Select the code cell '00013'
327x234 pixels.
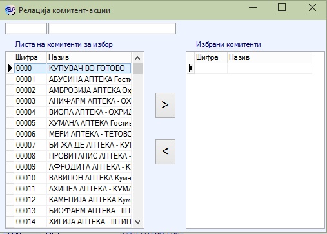point(30,211)
